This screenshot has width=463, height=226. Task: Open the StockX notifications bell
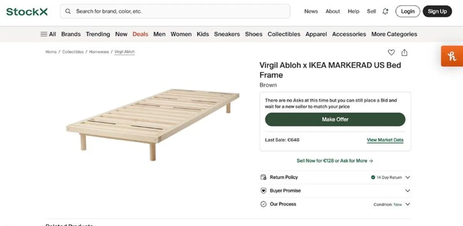tap(385, 11)
